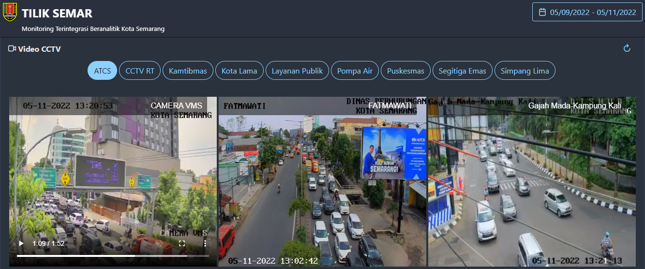645x269 pixels.
Task: Click the Semarang city crest logo
Action: click(x=10, y=13)
